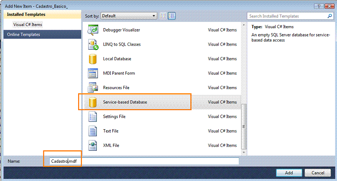Close the Add New Item dialog
Screen dimensions: 337x181
click(x=329, y=6)
